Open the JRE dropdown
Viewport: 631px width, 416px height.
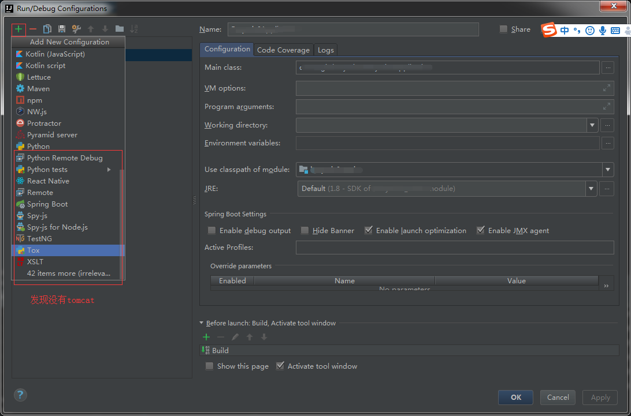(x=591, y=188)
